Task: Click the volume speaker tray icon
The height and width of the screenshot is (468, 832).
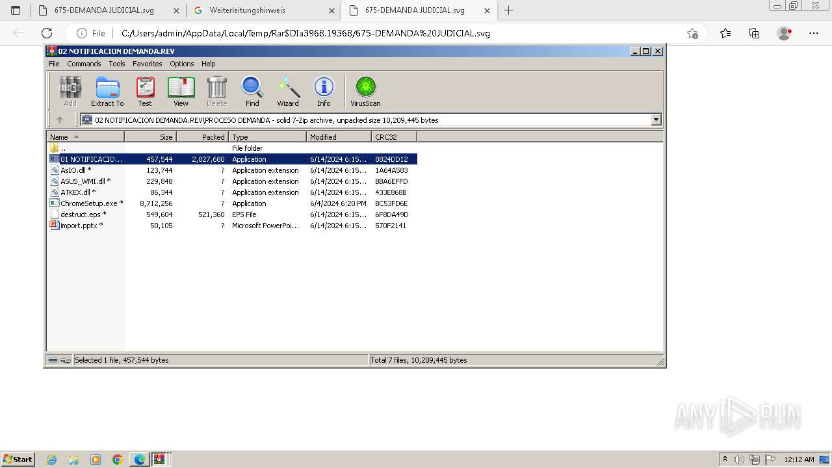Action: [x=739, y=460]
